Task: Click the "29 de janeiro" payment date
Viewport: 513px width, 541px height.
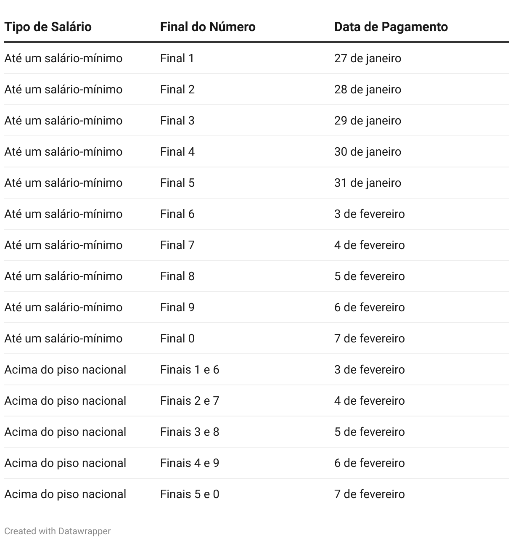Action: (368, 121)
